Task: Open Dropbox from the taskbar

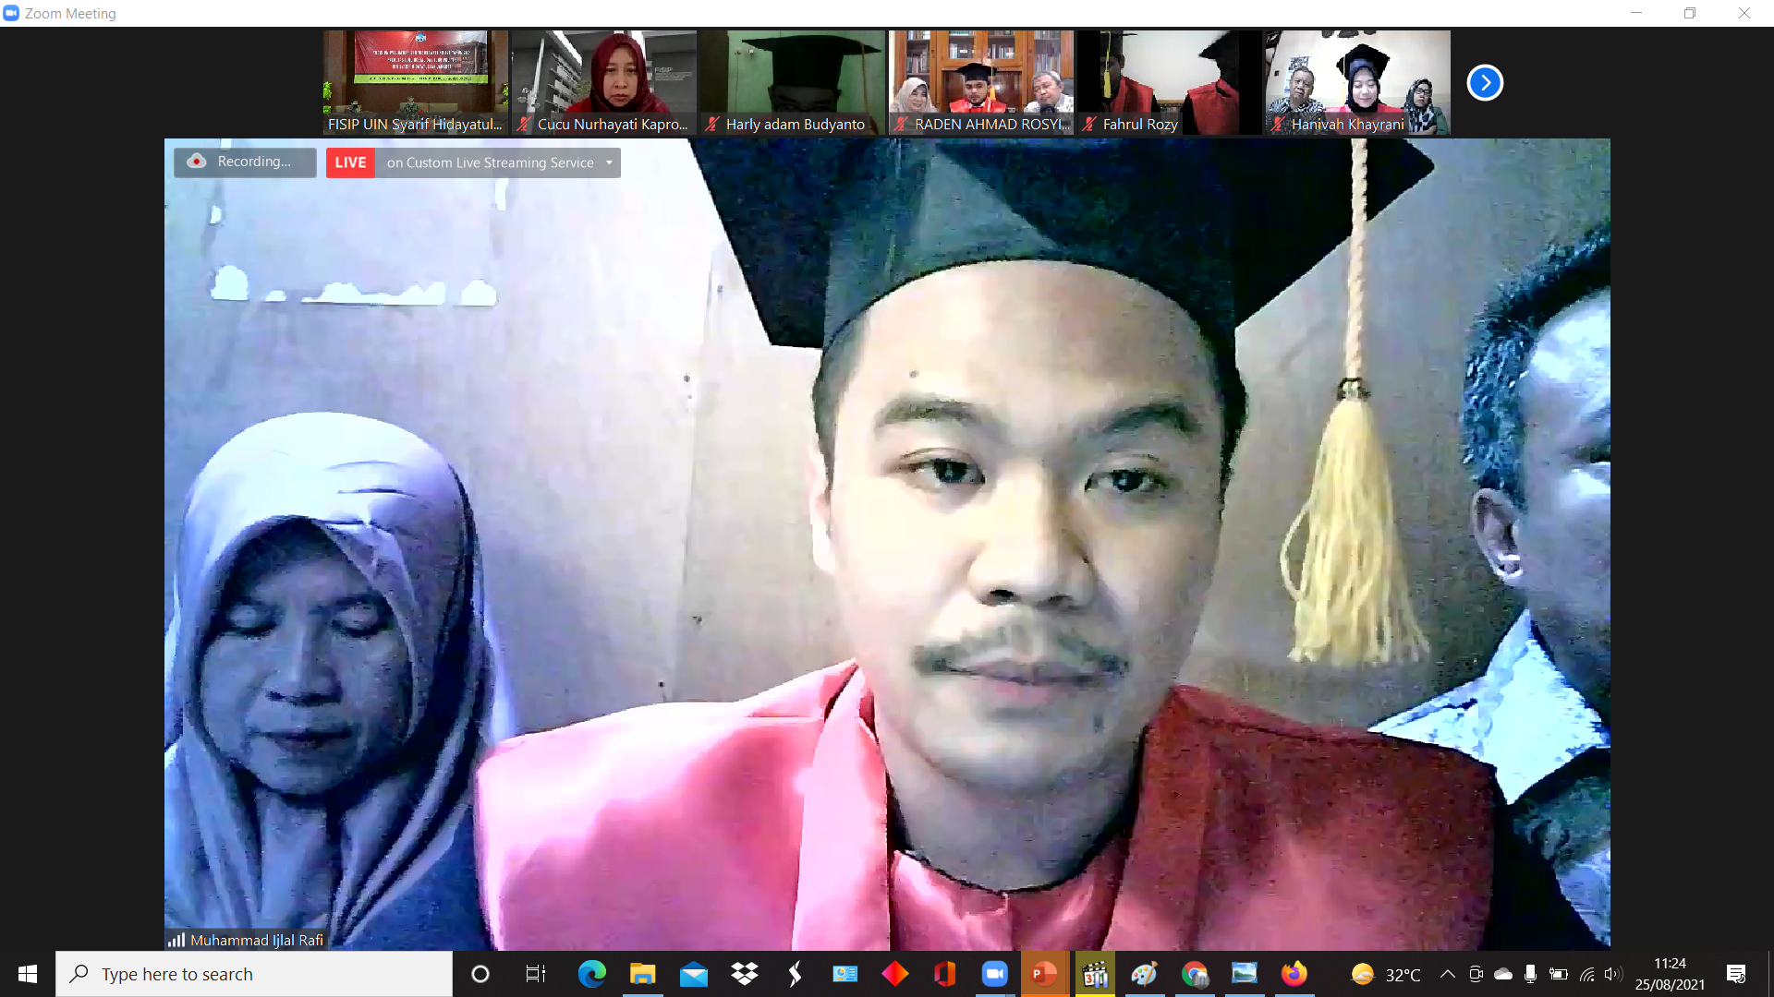Action: 744,974
